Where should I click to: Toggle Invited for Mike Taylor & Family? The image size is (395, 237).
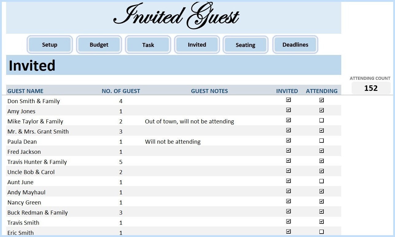click(x=288, y=120)
